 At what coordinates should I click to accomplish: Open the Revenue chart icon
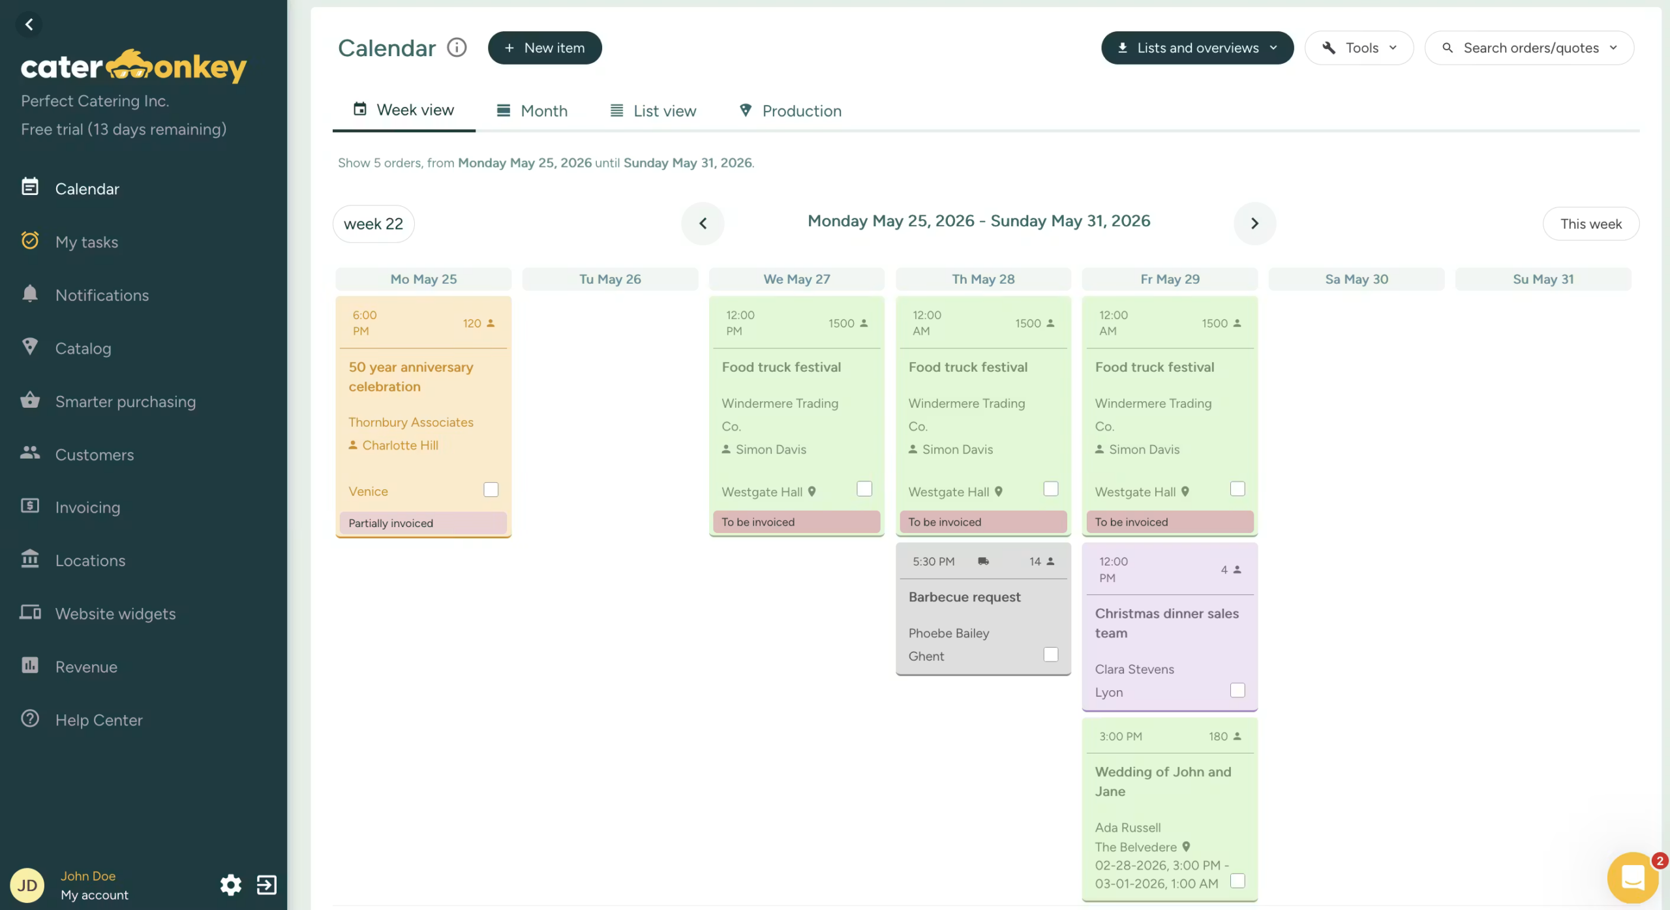pyautogui.click(x=30, y=665)
